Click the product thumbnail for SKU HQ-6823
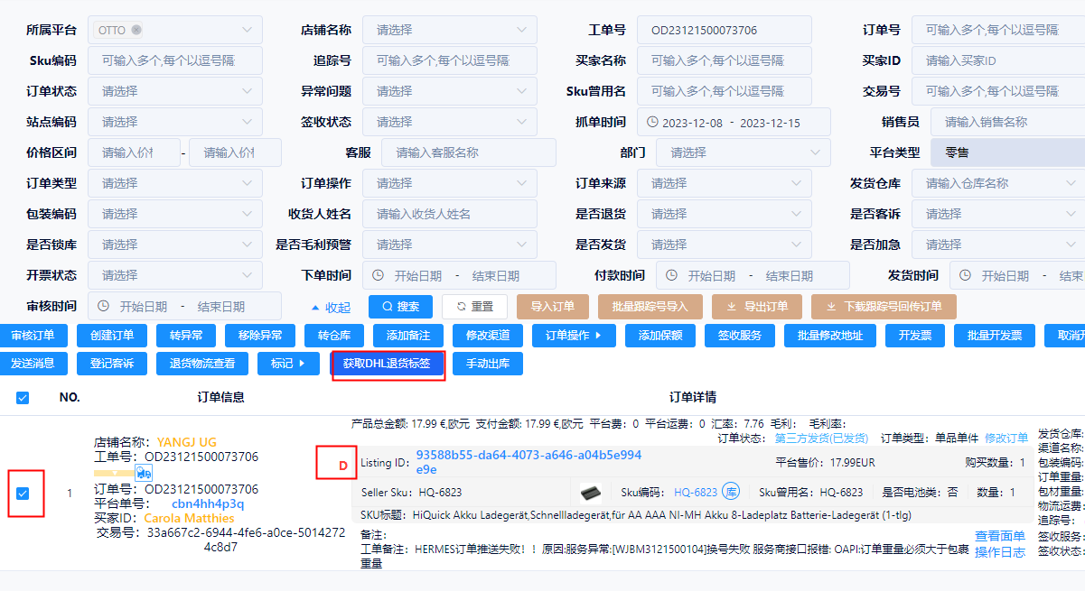This screenshot has width=1085, height=591. click(593, 491)
